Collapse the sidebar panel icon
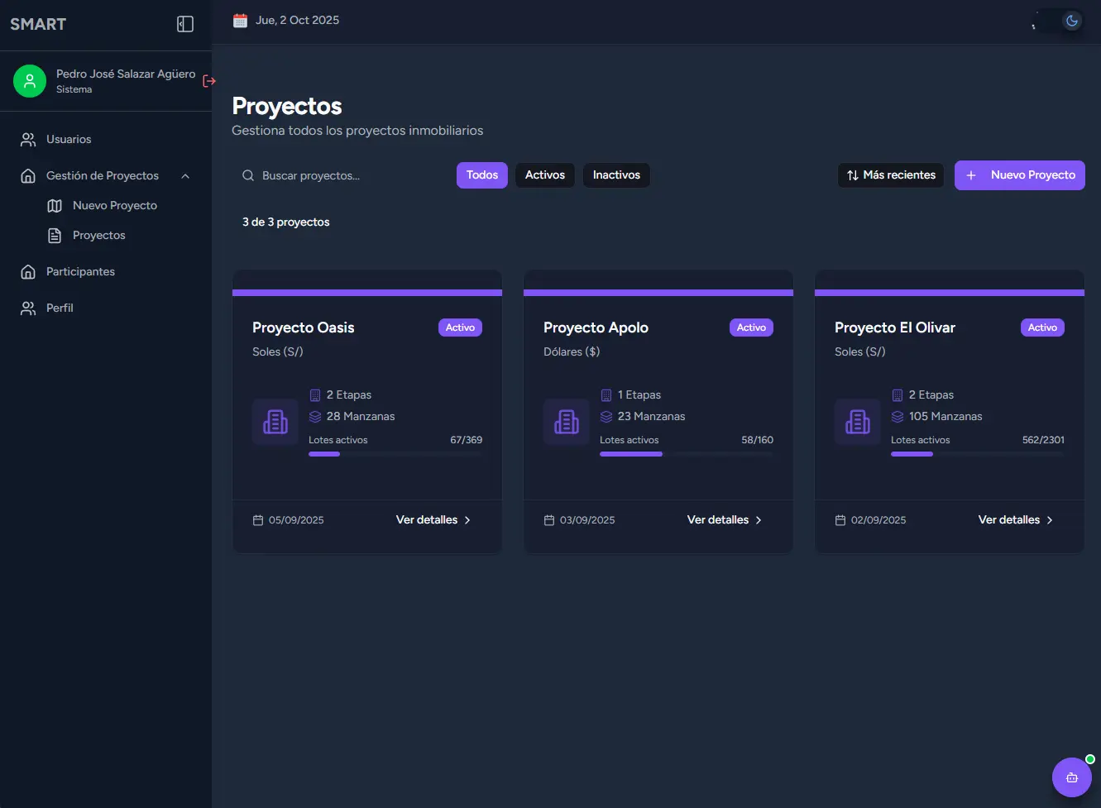This screenshot has height=808, width=1101. [185, 24]
